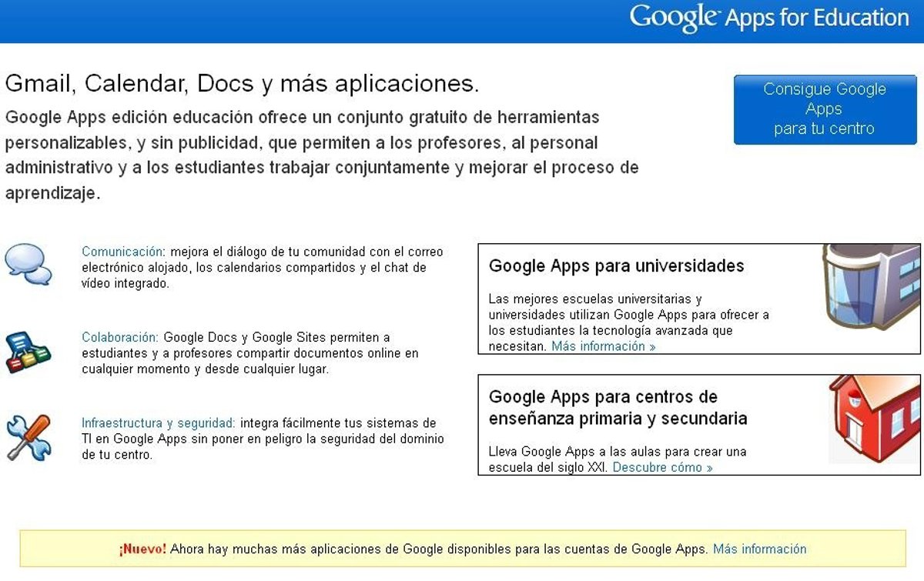924x581 pixels.
Task: Click the Colaboración colored blocks icon
Action: (x=28, y=352)
